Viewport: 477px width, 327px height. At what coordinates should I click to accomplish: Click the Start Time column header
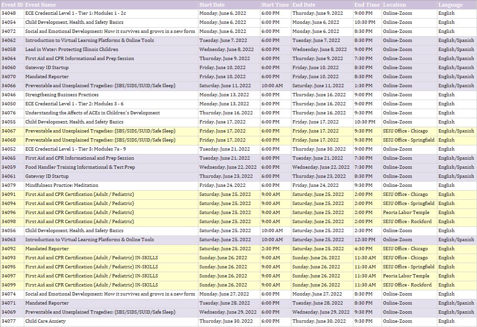(x=275, y=5)
